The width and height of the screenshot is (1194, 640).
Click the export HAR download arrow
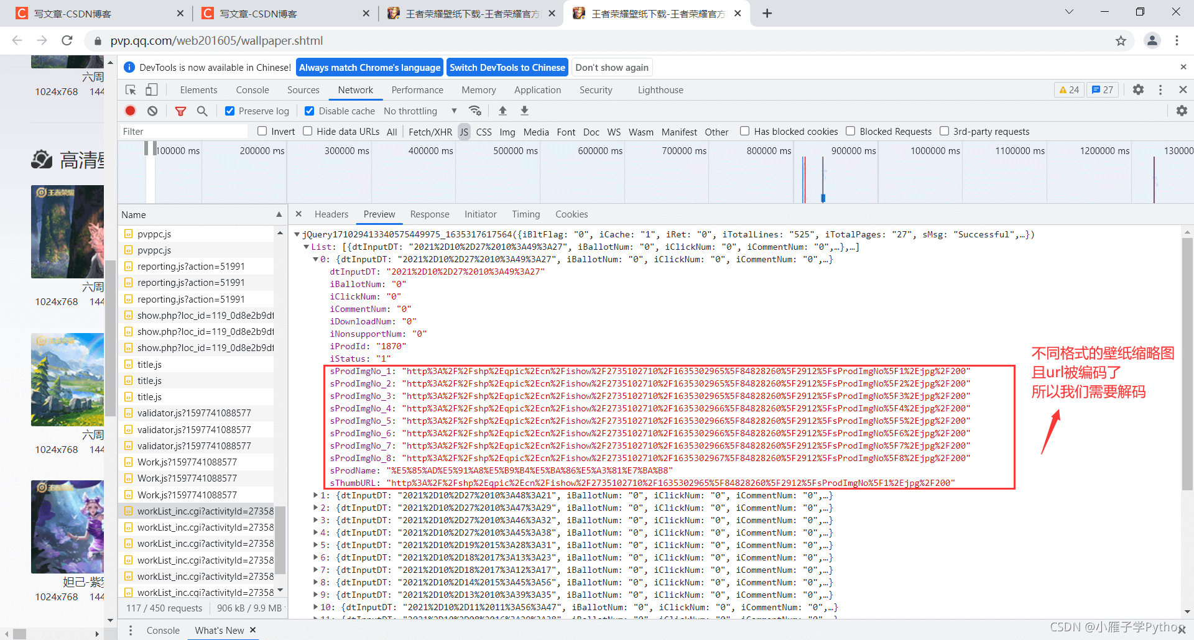coord(524,111)
